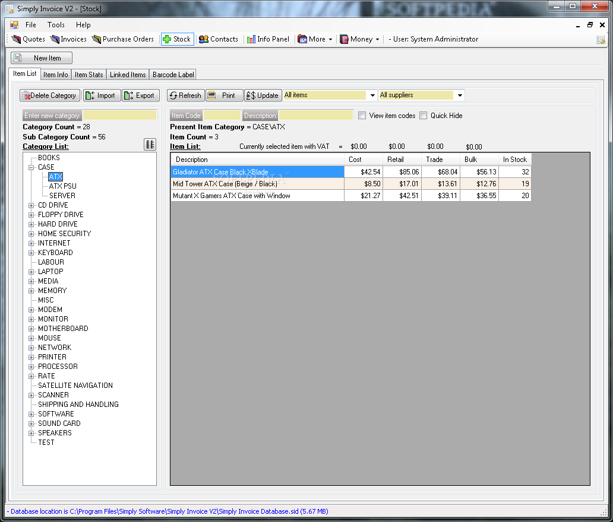613x522 pixels.
Task: Open the Money toolbar menu
Action: click(359, 39)
